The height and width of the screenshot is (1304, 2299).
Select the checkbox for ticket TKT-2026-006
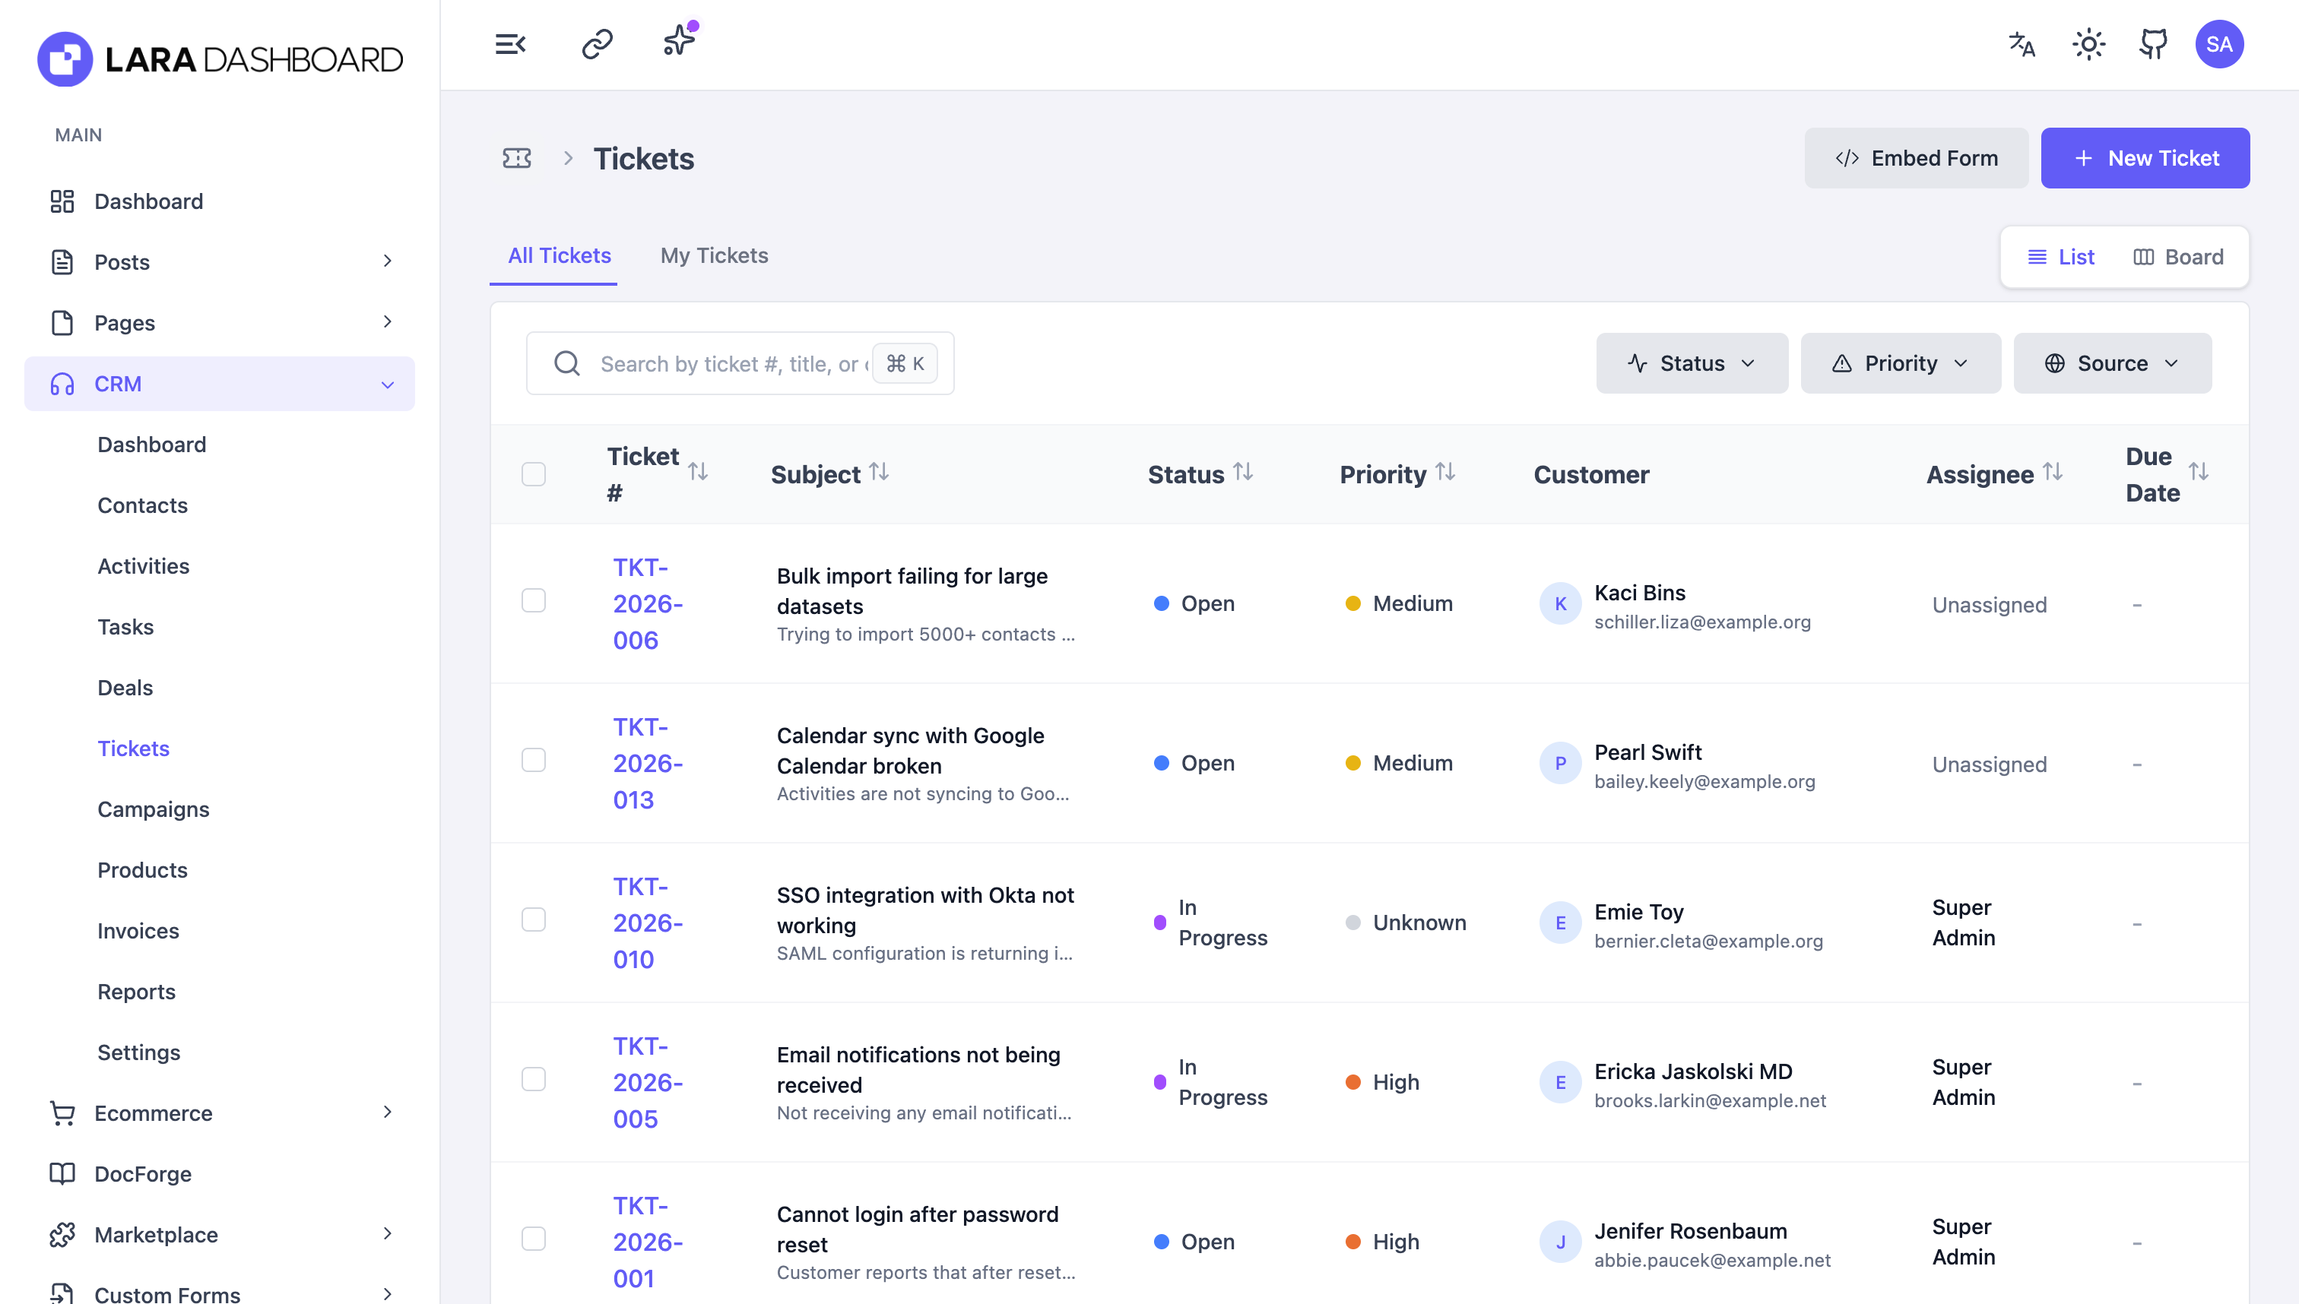534,600
